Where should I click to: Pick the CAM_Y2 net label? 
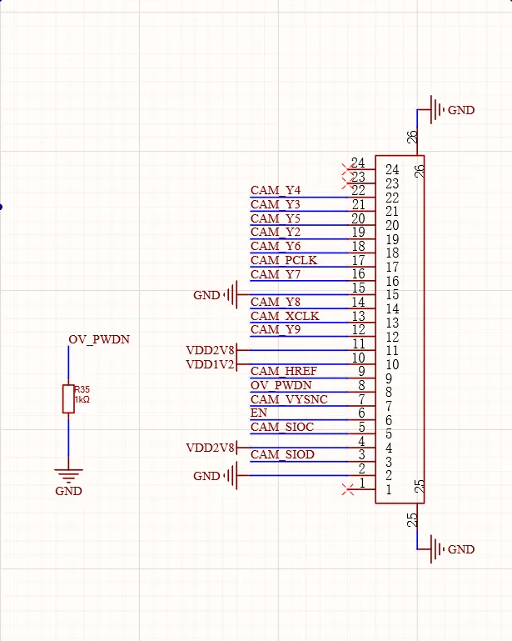point(276,233)
